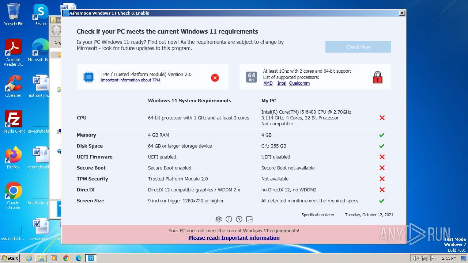Click the Ashampoo taskbar button

91,258
